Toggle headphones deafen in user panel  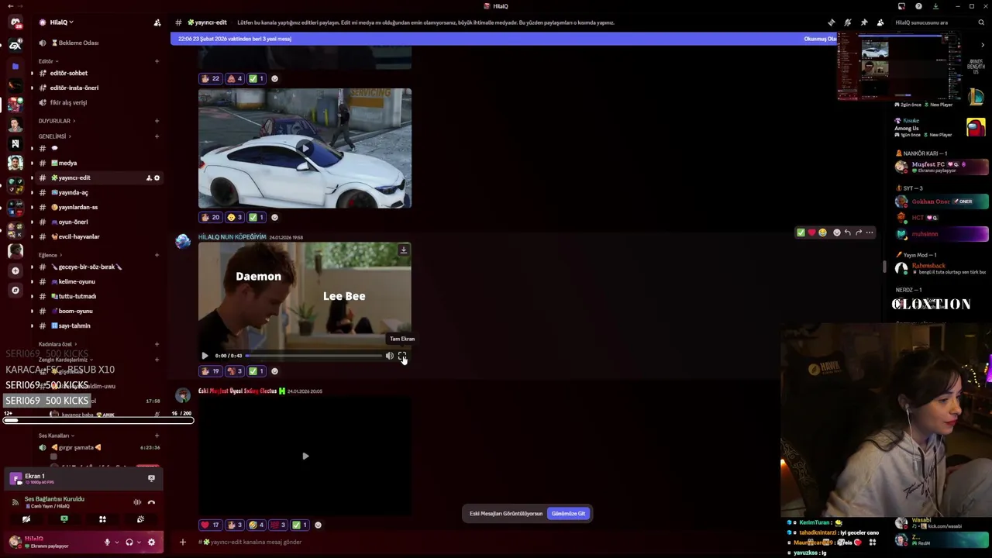click(x=129, y=542)
